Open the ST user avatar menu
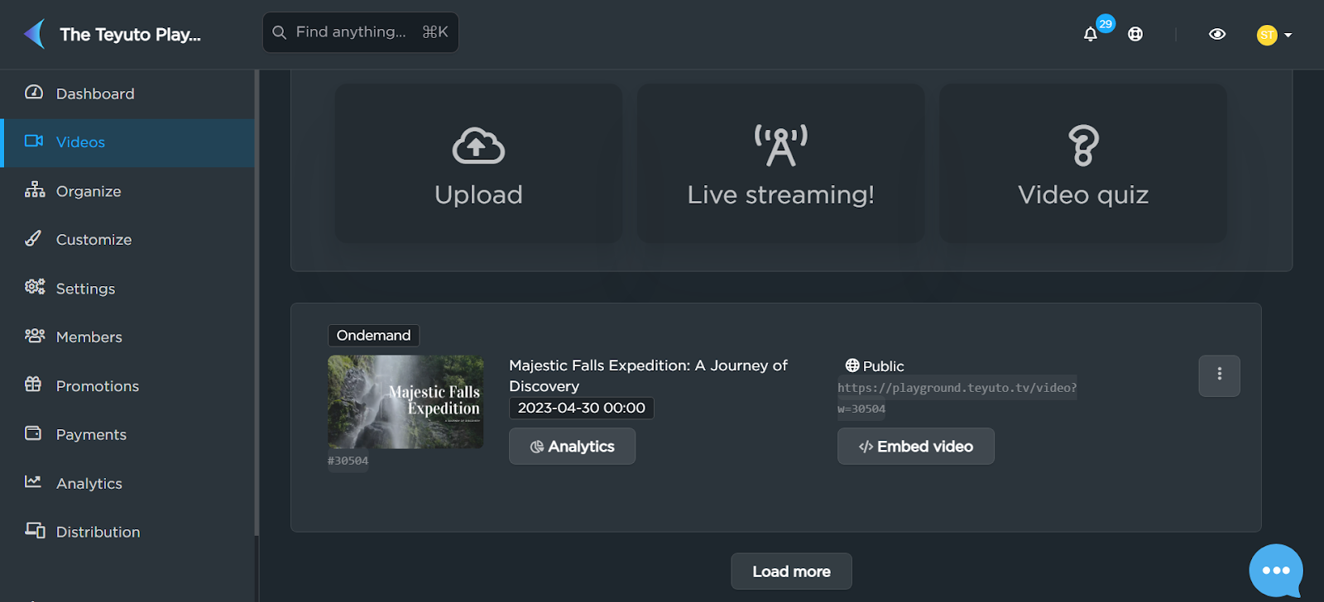 point(1274,35)
